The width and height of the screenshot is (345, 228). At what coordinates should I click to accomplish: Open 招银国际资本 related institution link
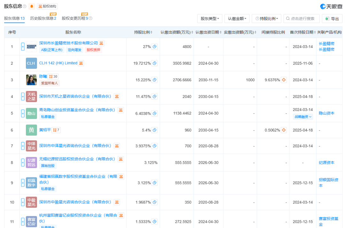[328, 182]
